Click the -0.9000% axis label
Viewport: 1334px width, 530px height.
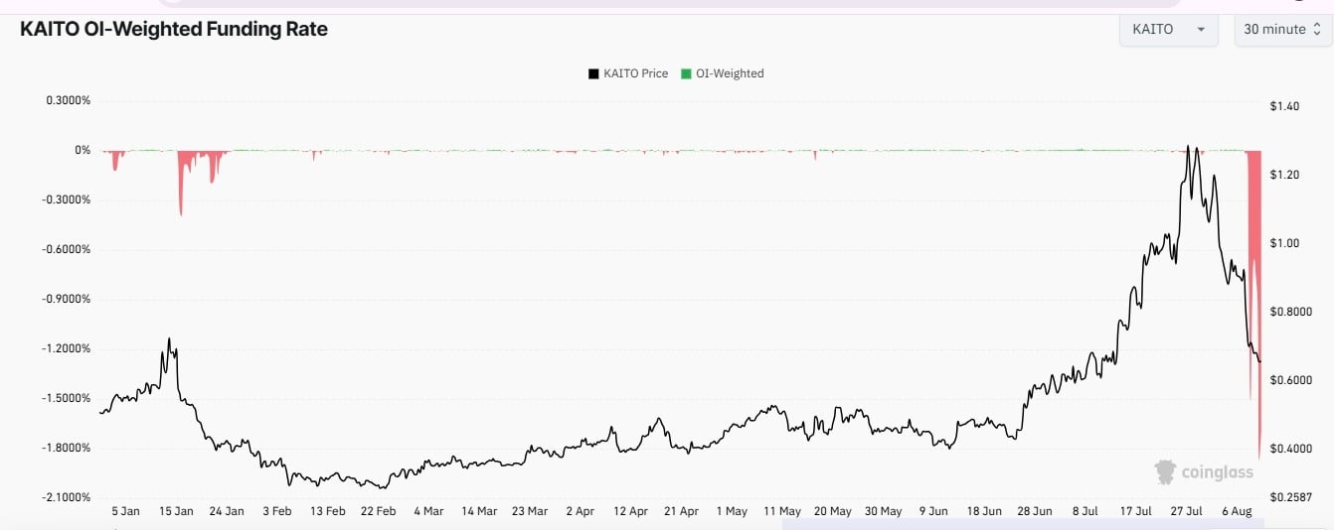click(x=67, y=300)
